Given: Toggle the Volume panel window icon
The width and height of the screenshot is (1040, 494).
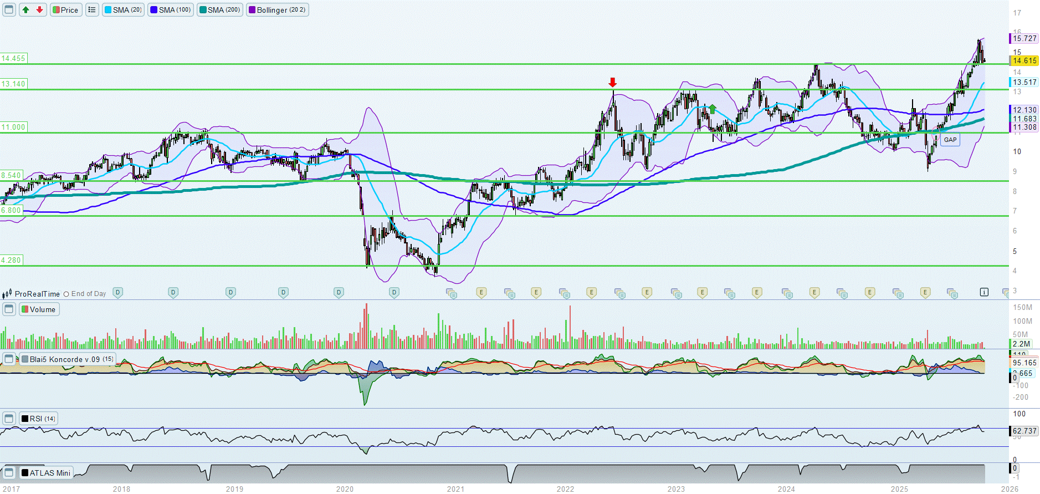Looking at the screenshot, I should coord(9,309).
